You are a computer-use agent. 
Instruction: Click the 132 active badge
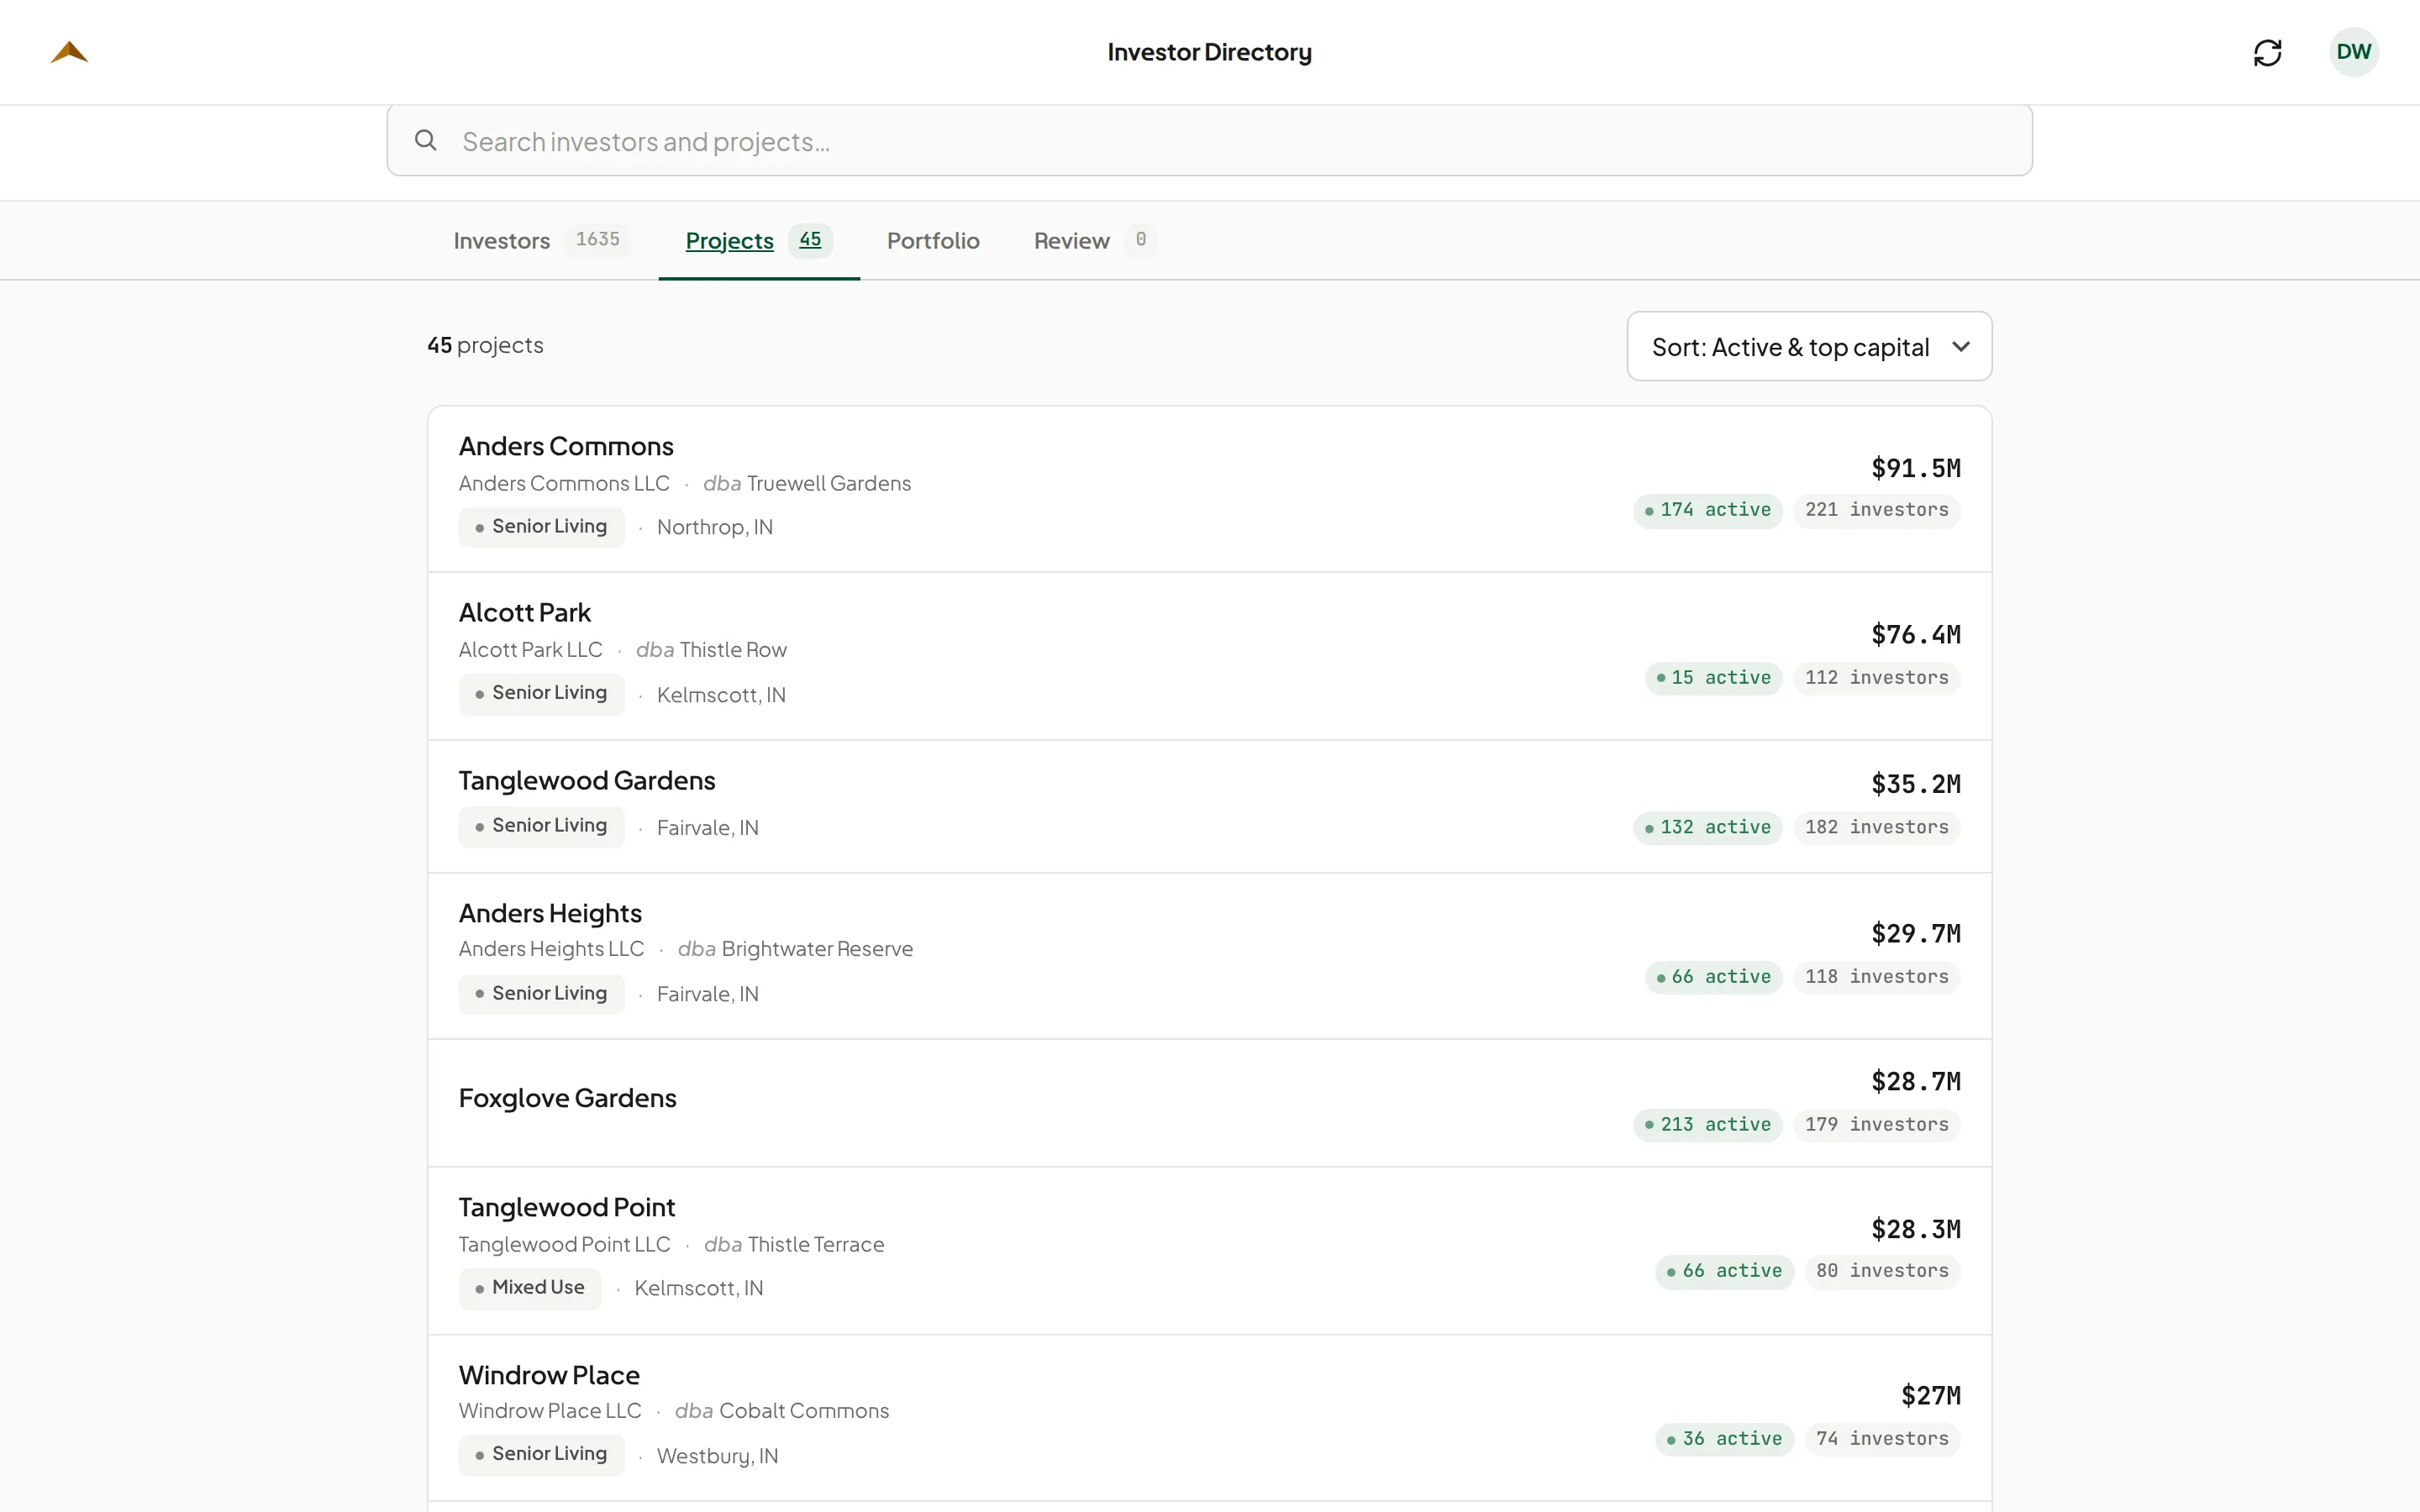click(1707, 827)
